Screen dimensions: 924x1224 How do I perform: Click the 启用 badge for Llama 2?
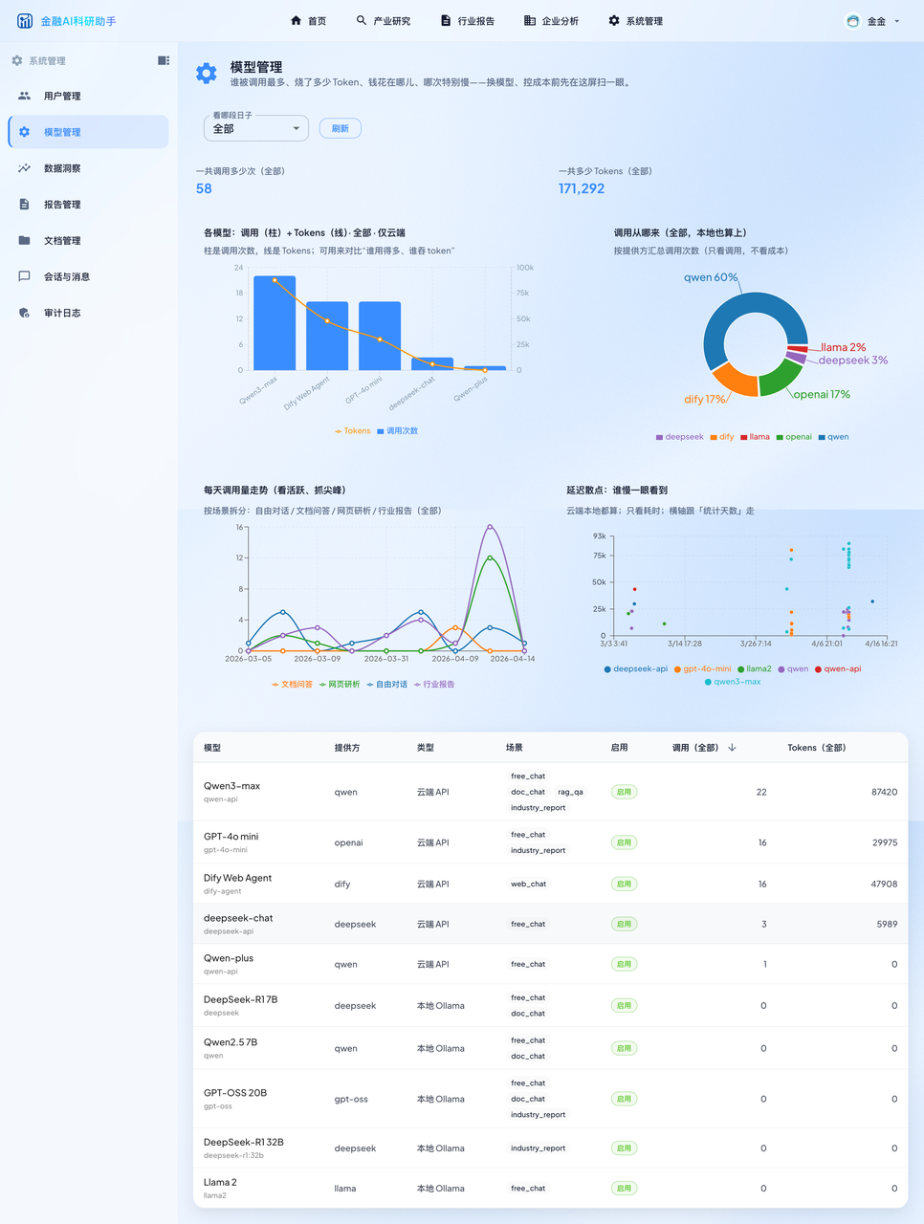point(624,1189)
